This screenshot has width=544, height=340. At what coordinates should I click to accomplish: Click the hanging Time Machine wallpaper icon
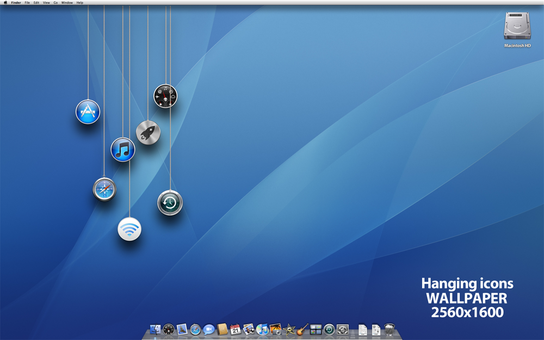tap(169, 202)
